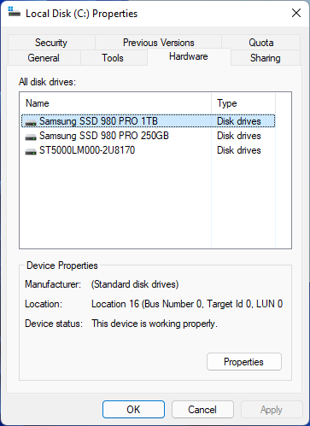This screenshot has width=310, height=426.
Task: Click the 'Location:' label
Action: pos(44,304)
